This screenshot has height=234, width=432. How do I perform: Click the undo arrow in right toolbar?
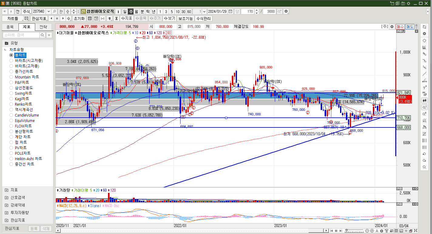pyautogui.click(x=424, y=154)
